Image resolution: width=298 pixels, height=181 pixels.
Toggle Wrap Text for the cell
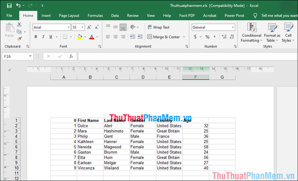click(x=158, y=27)
